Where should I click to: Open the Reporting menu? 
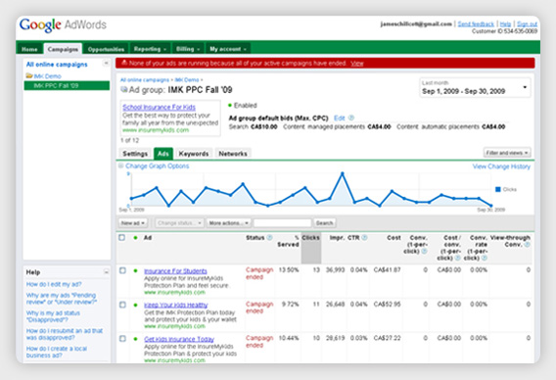tap(150, 49)
